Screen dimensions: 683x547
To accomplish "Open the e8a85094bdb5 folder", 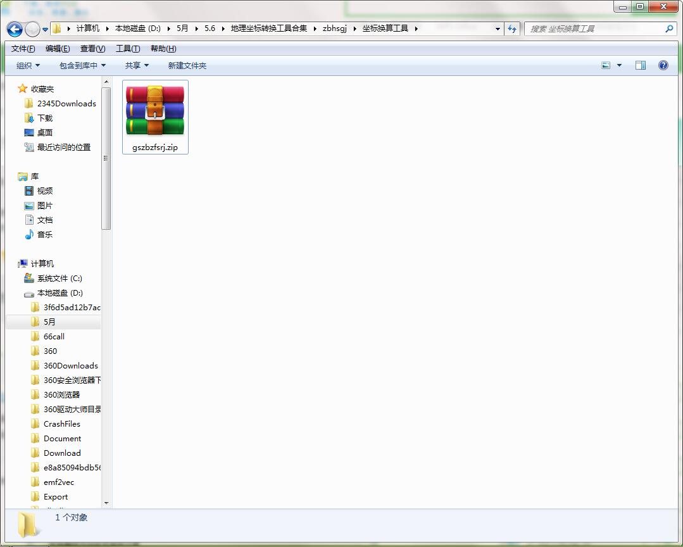I will pyautogui.click(x=65, y=468).
